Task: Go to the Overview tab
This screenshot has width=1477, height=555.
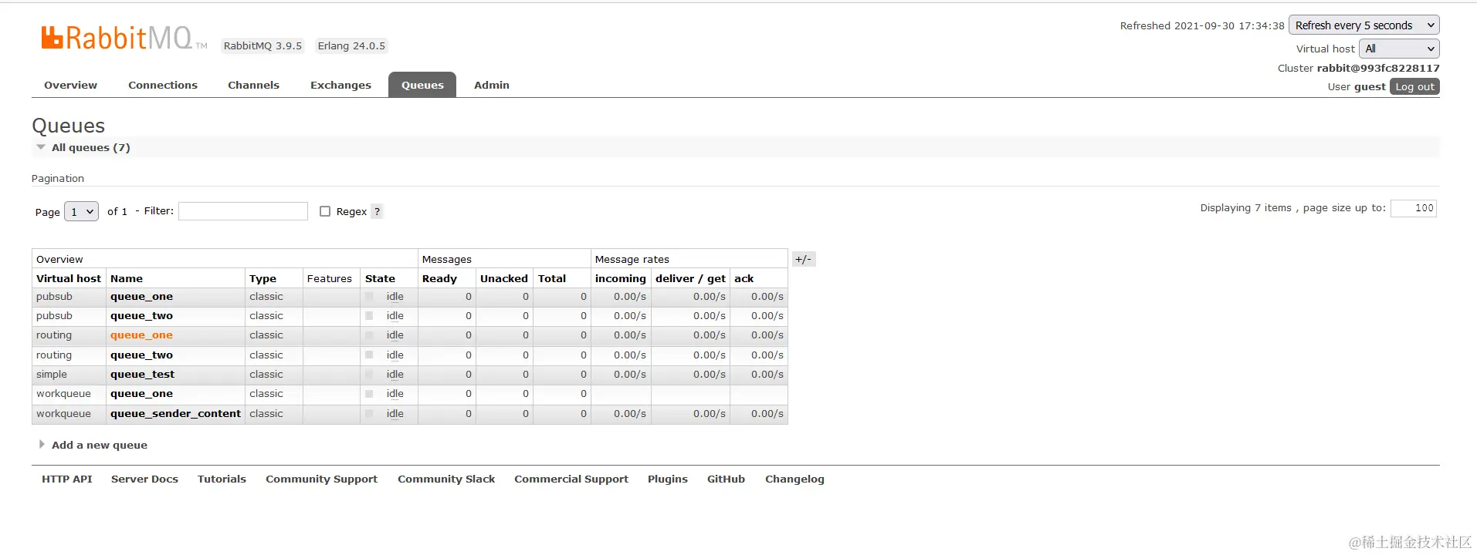Action: [70, 85]
